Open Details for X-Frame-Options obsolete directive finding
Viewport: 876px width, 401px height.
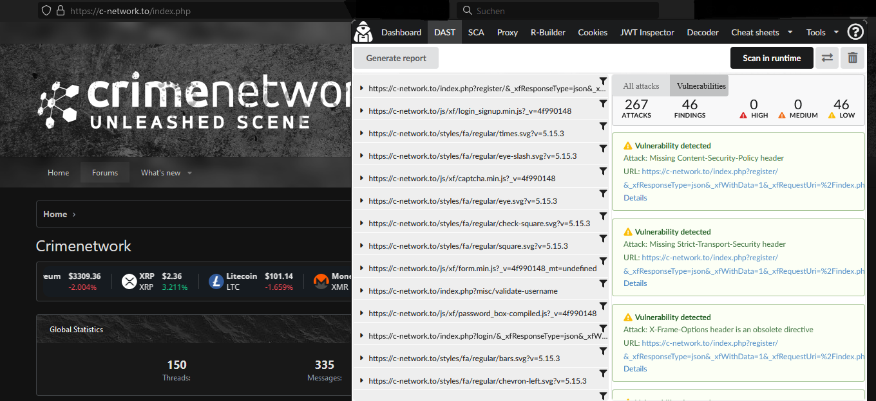(635, 369)
